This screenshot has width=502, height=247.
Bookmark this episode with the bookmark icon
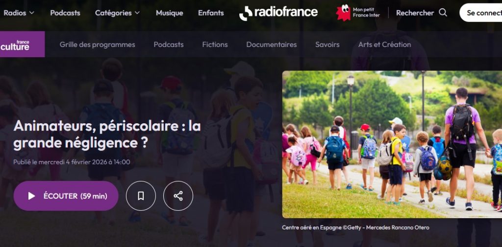click(x=141, y=196)
